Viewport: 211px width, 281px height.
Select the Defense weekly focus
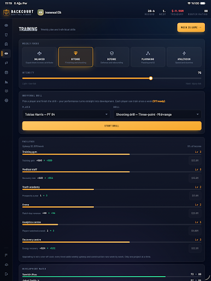112,57
